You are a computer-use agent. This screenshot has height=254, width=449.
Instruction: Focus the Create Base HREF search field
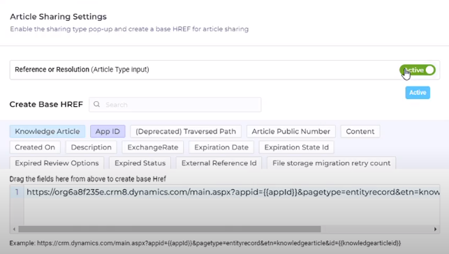[175, 105]
